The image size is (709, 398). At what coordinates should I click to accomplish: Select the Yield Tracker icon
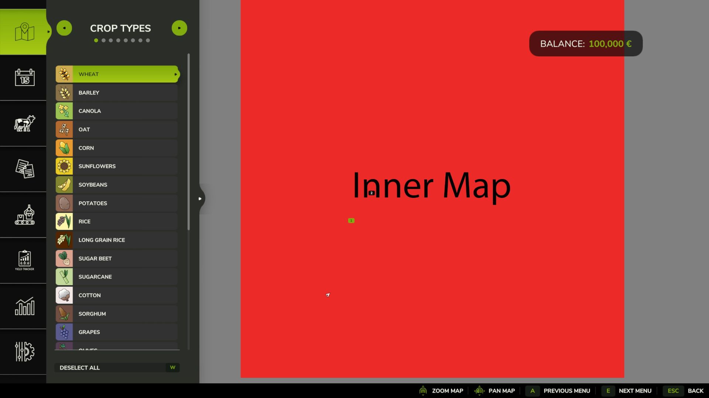23,261
